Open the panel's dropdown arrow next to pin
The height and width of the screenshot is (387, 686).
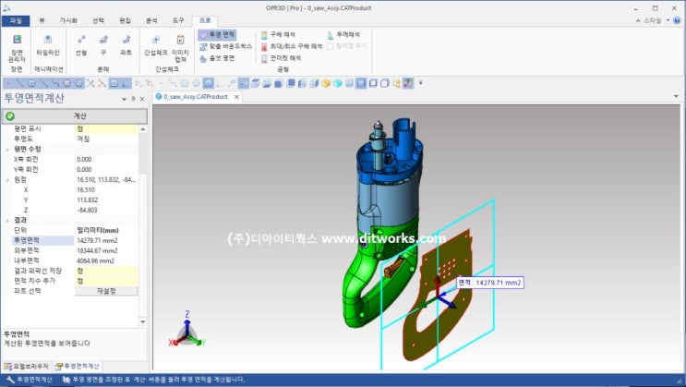(x=124, y=100)
